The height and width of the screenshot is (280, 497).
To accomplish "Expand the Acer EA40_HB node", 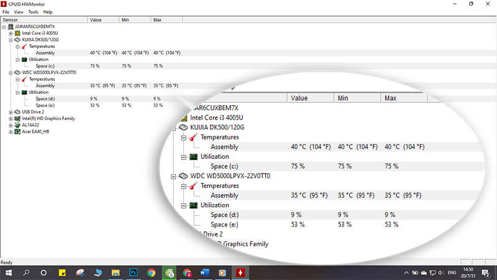I will tap(11, 132).
